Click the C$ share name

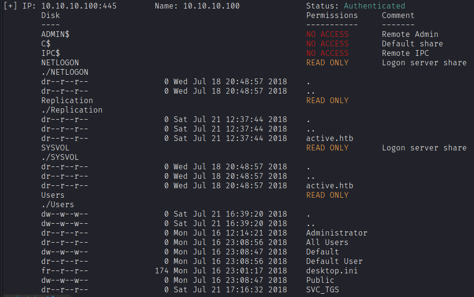click(46, 44)
